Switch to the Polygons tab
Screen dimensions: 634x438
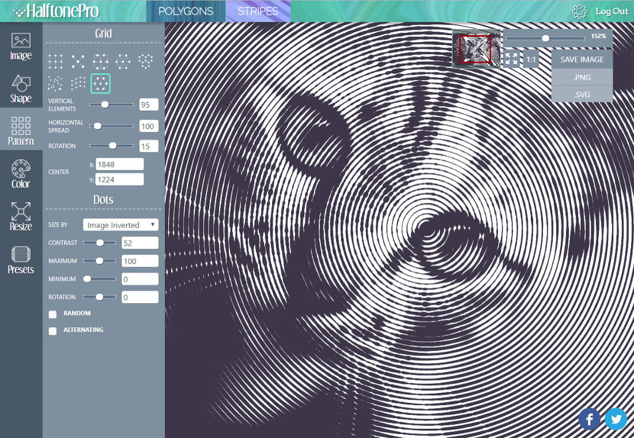186,11
